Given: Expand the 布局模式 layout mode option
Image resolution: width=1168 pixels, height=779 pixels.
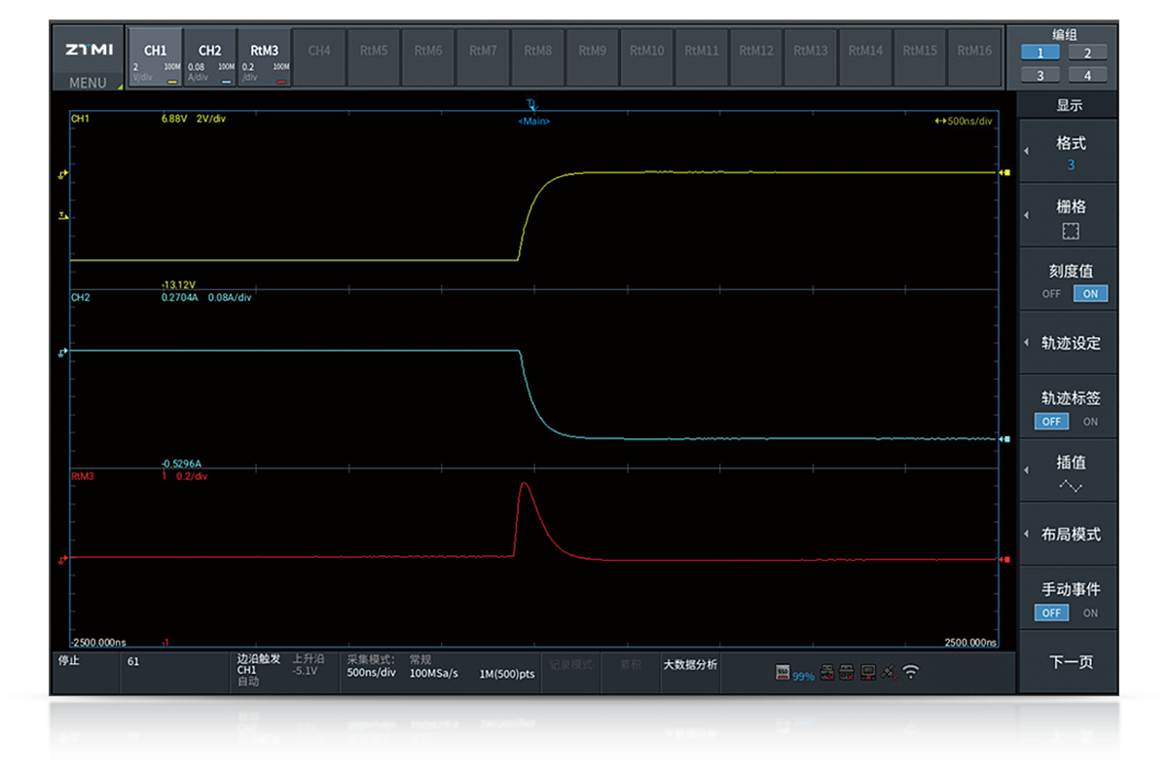Looking at the screenshot, I should (1070, 534).
